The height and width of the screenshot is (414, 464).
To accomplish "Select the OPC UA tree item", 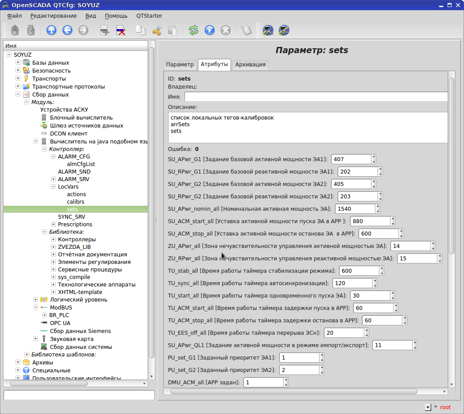I will coord(60,323).
